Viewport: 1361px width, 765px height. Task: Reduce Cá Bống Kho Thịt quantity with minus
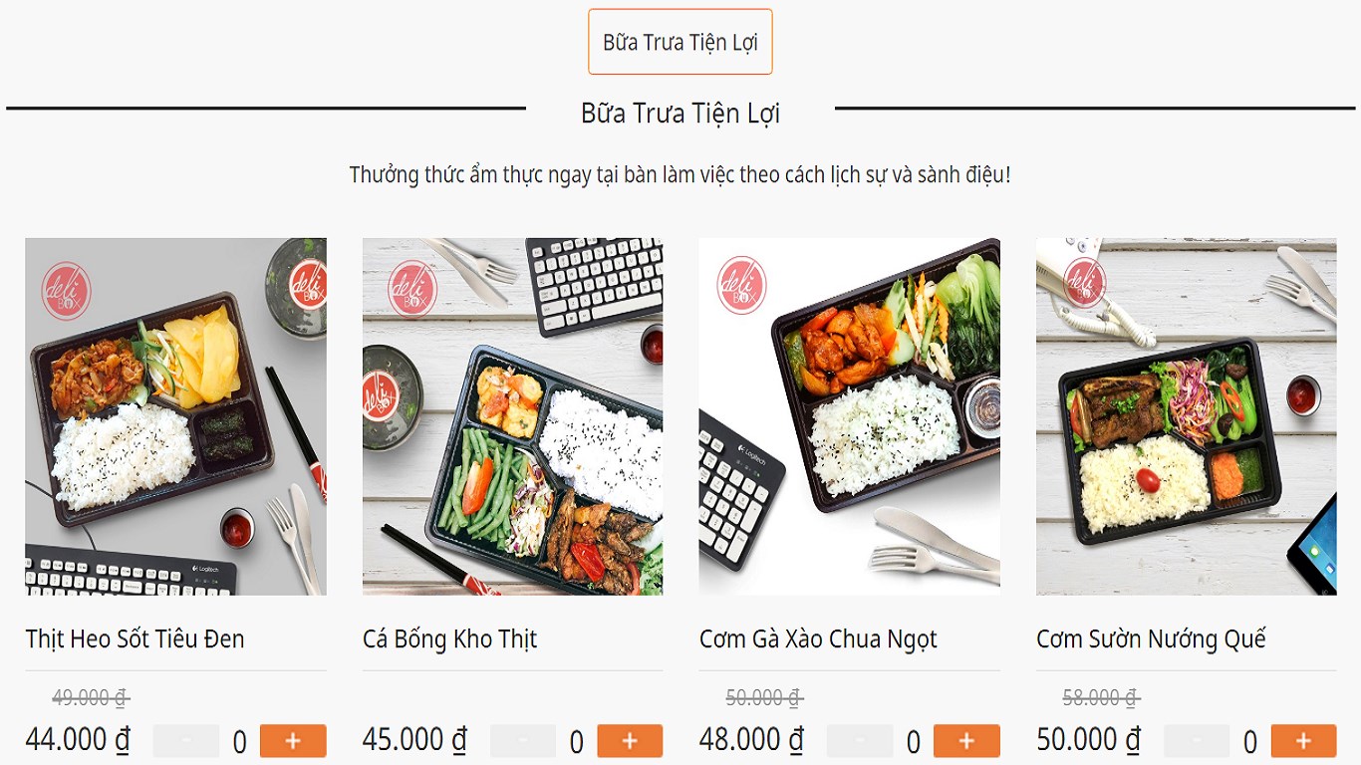523,741
